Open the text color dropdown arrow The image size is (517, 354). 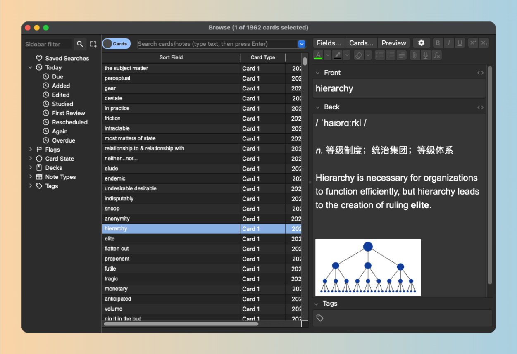click(328, 55)
